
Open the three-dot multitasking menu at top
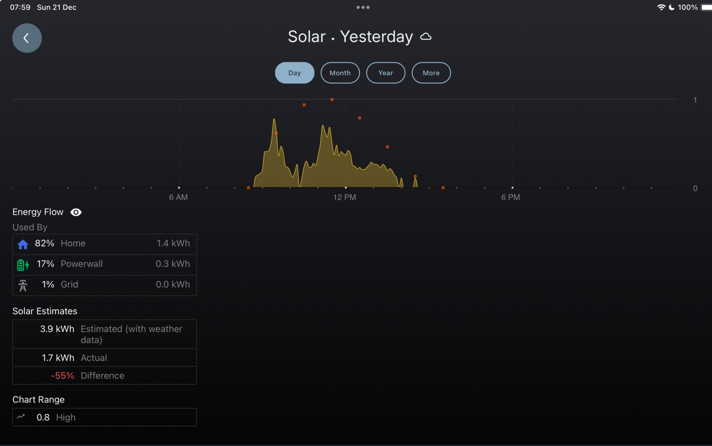point(363,8)
